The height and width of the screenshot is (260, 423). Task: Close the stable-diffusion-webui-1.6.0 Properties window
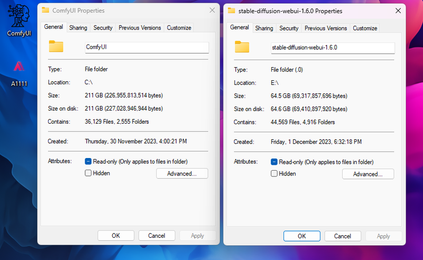398,11
